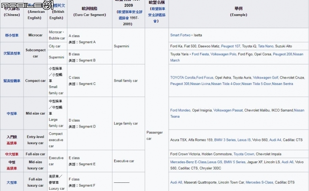This screenshot has height=191, width=309.
Task: Click the Example column header
Action: point(239,15)
